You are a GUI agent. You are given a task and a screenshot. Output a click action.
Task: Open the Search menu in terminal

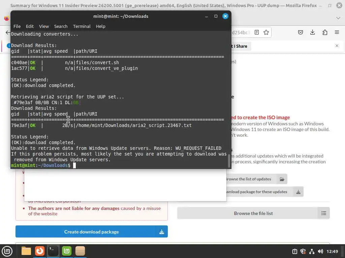coord(61,26)
